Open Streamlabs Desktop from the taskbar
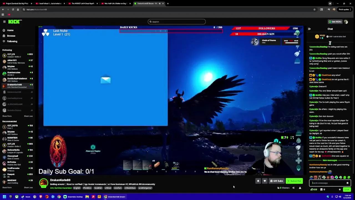 tap(73, 197)
